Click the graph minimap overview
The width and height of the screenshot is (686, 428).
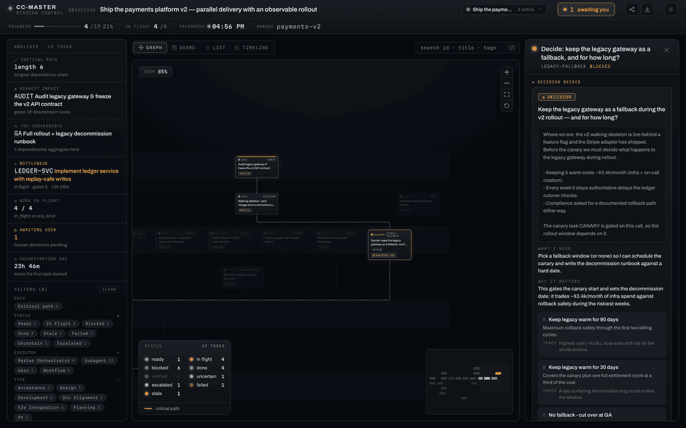pos(469,381)
